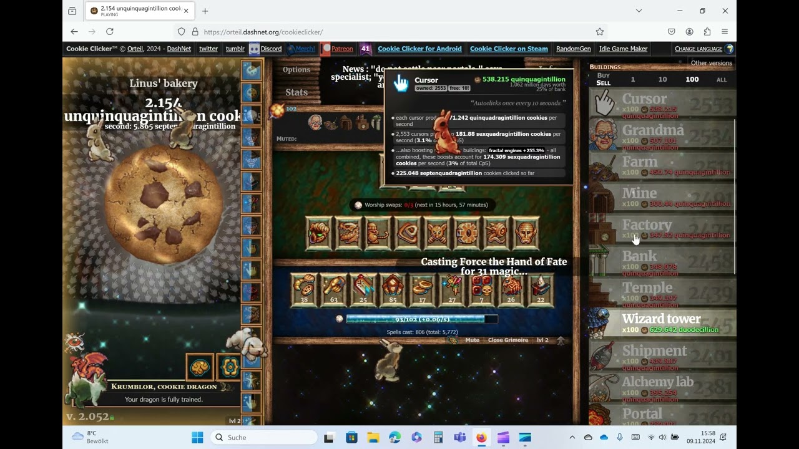This screenshot has width=799, height=449.
Task: Open the twitter link
Action: [x=208, y=49]
